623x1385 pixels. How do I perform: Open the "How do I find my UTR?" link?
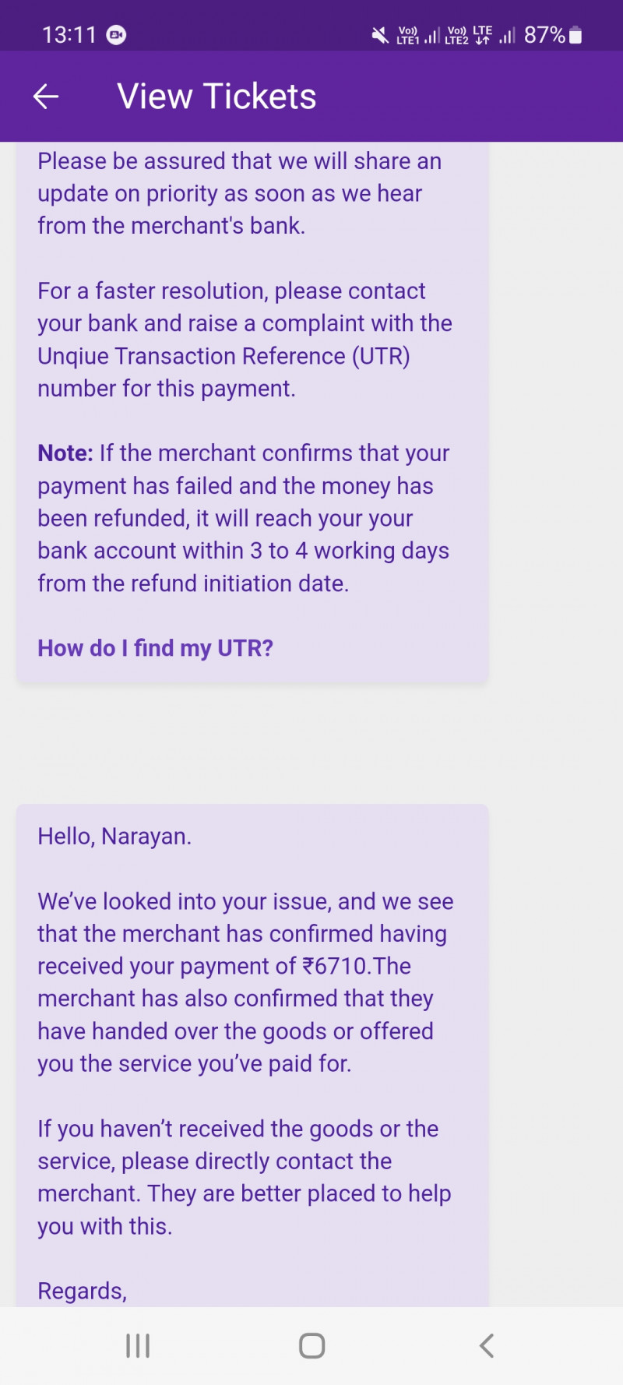click(x=155, y=648)
